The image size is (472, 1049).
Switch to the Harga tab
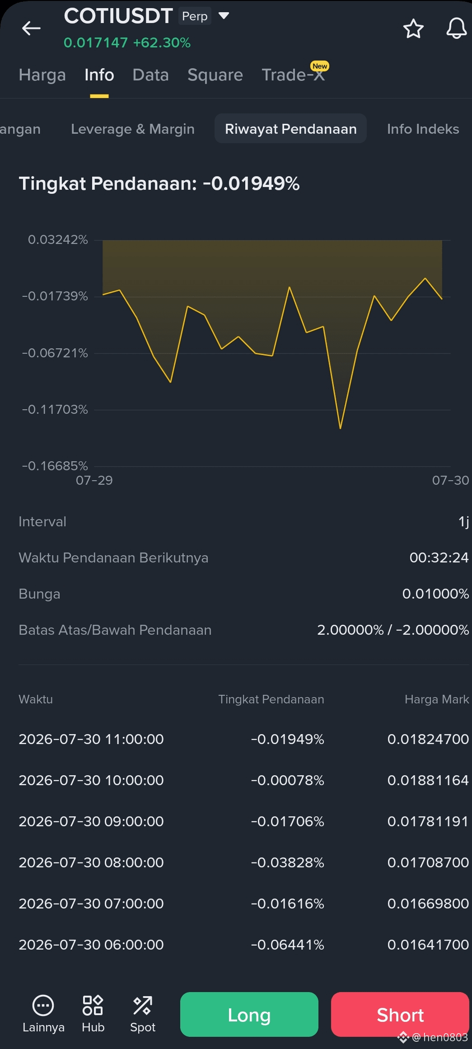pos(42,75)
